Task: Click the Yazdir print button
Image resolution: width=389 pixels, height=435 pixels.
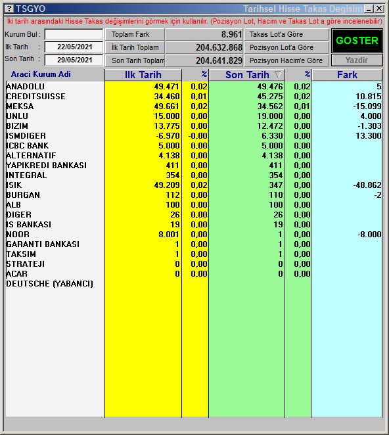Action: [x=357, y=60]
